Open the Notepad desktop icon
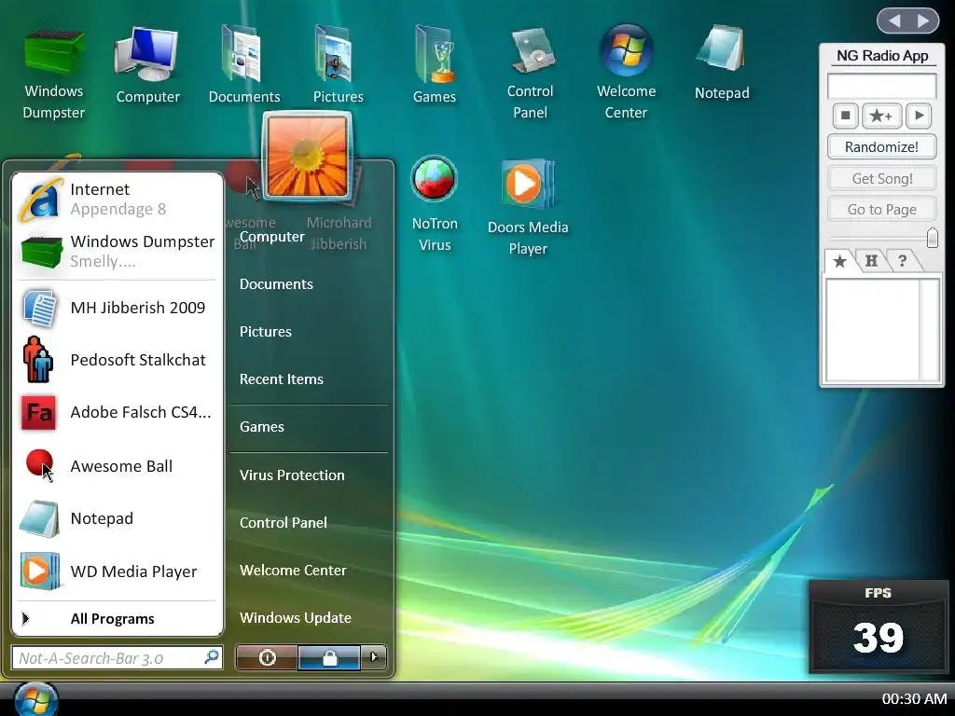This screenshot has height=716, width=955. [722, 63]
